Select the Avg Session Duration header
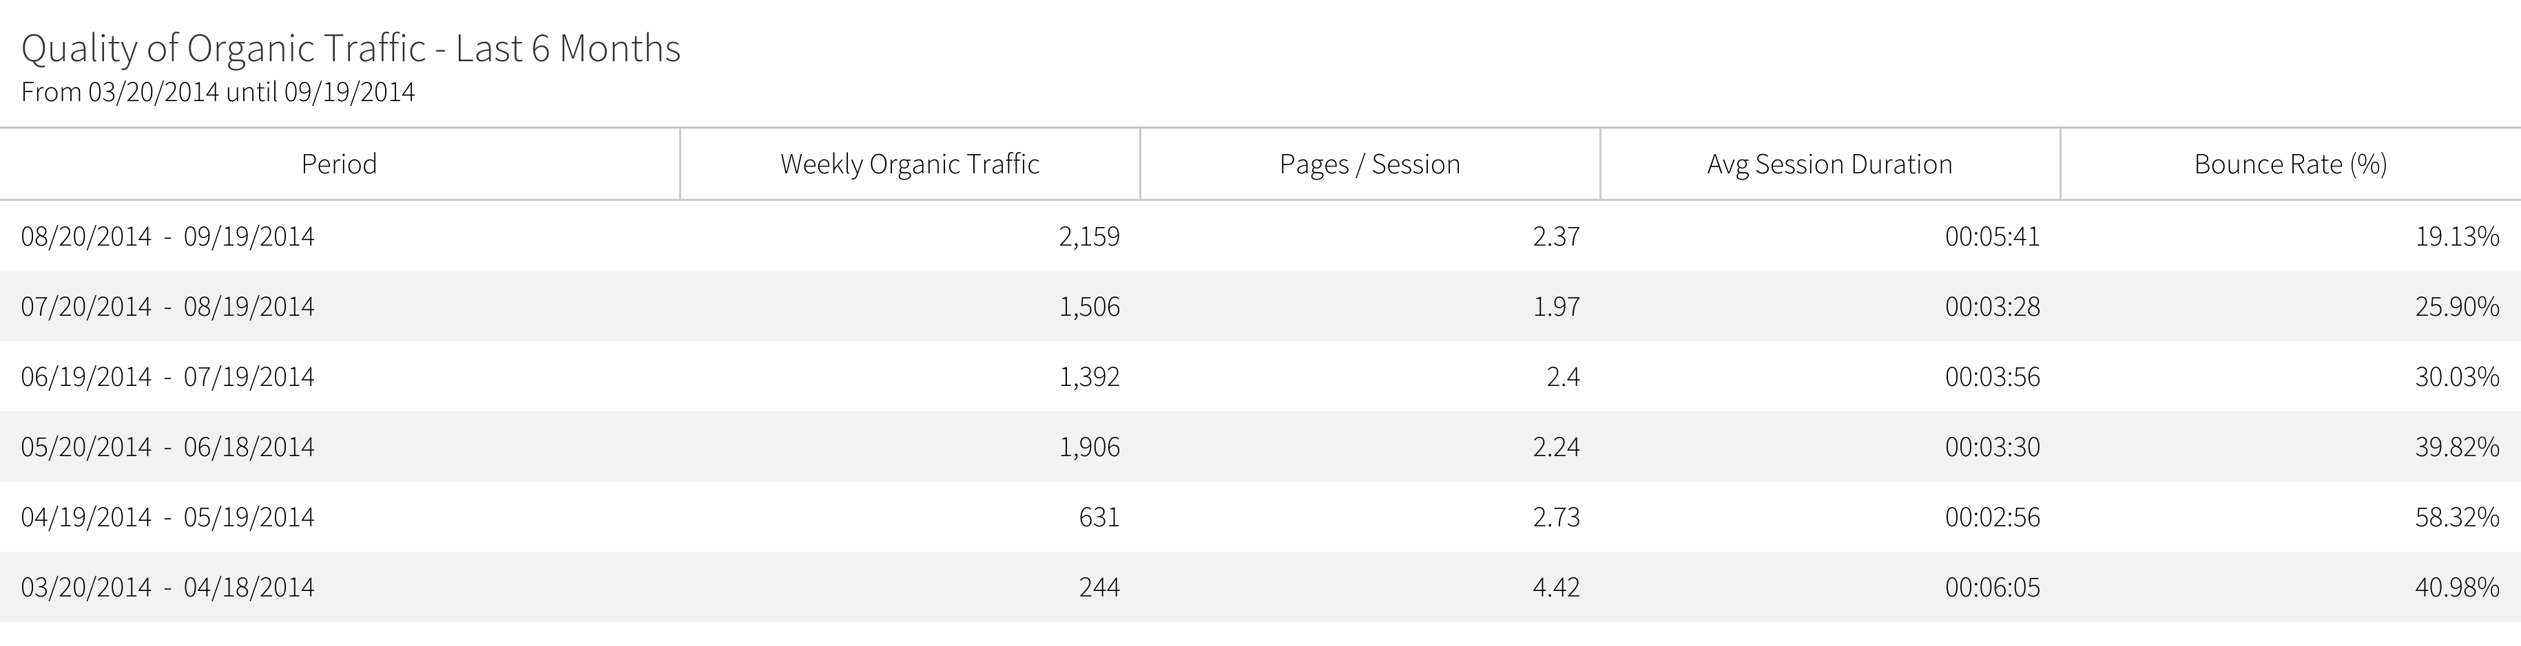The height and width of the screenshot is (646, 2521). (x=1829, y=164)
